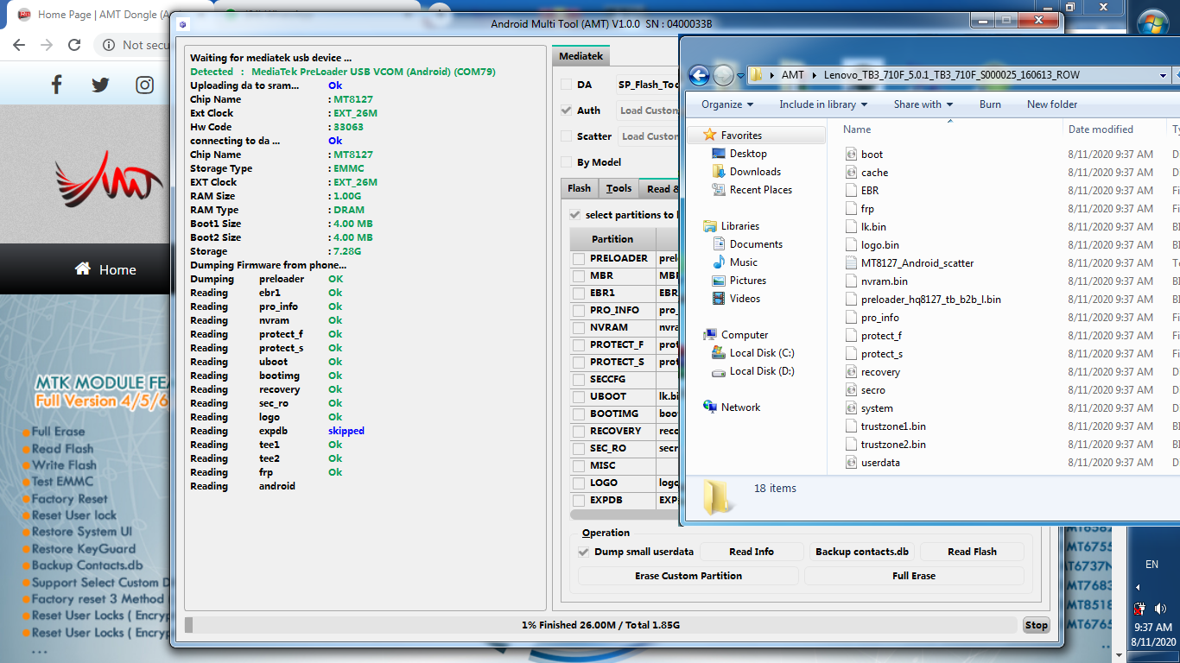Toggle the select partitions checkbox

[575, 215]
